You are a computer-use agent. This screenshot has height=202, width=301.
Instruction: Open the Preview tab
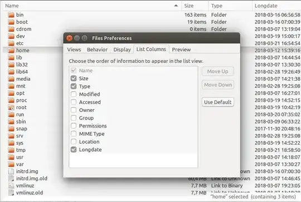[x=181, y=50]
